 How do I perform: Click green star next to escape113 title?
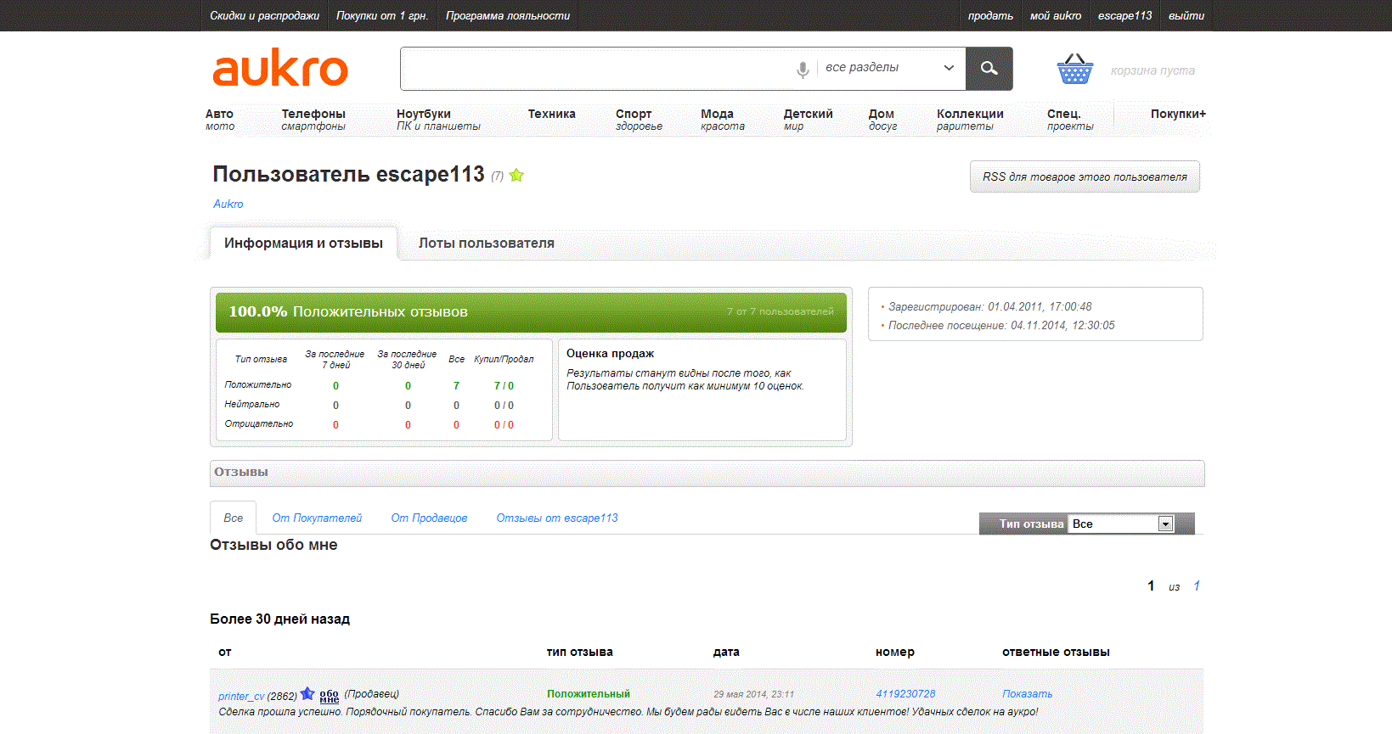coord(516,176)
